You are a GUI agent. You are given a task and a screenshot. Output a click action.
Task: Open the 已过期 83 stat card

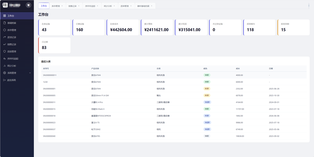[54, 45]
